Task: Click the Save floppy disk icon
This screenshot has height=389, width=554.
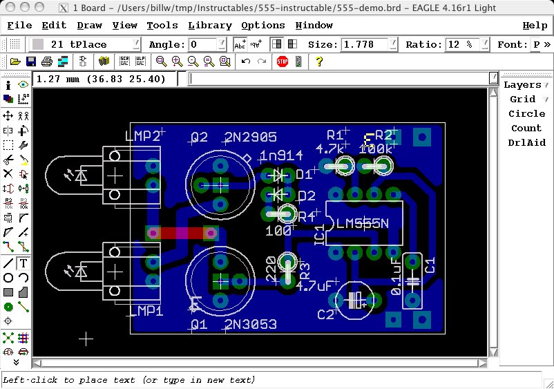Action: point(31,61)
